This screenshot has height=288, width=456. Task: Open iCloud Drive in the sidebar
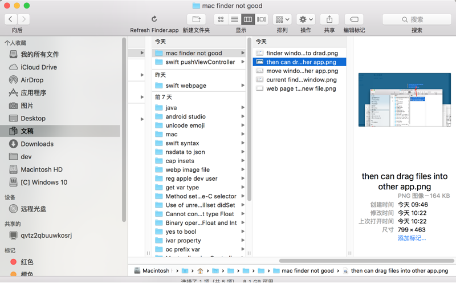(60, 67)
